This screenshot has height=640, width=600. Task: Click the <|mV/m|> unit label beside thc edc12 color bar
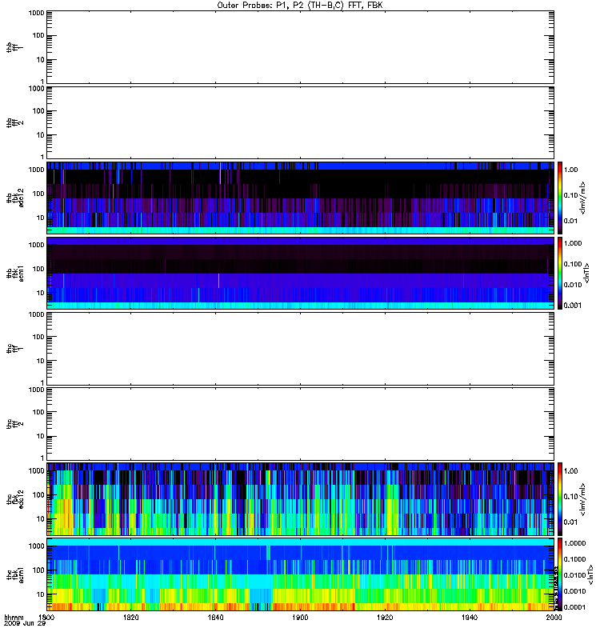click(583, 498)
